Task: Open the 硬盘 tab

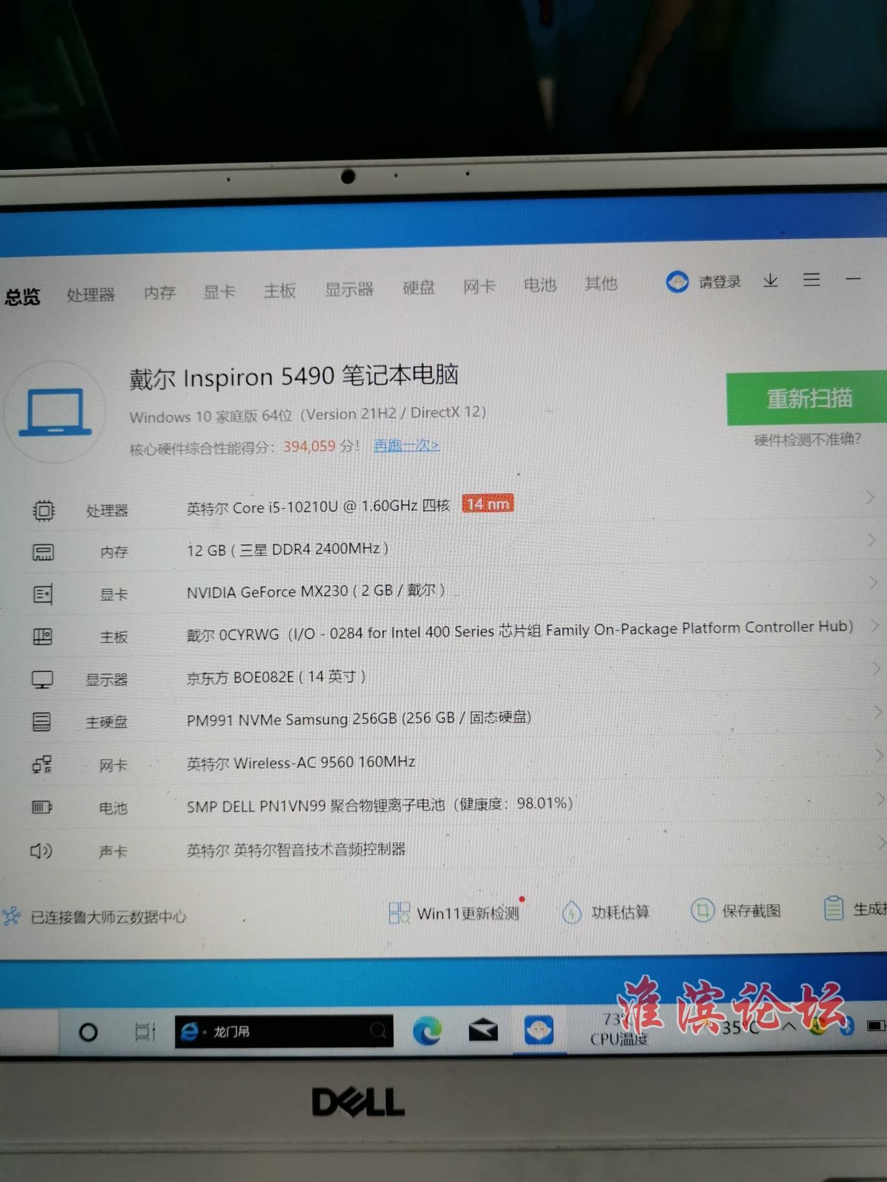Action: [x=418, y=287]
